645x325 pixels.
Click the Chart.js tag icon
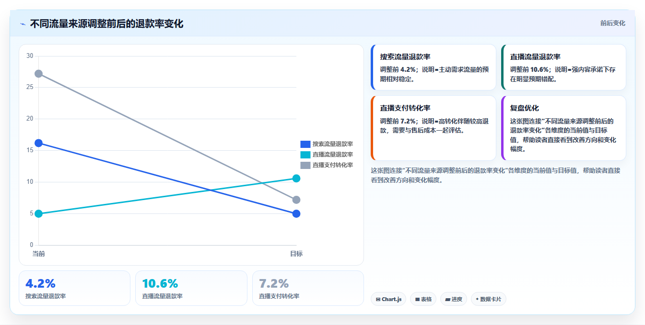[378, 299]
